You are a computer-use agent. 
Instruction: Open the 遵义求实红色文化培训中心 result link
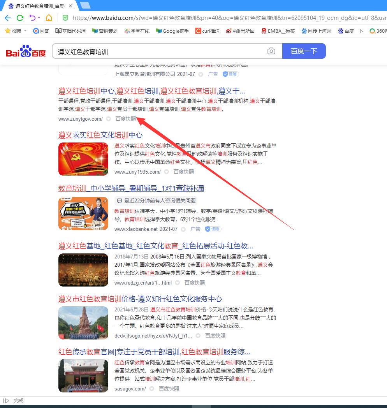coord(100,134)
